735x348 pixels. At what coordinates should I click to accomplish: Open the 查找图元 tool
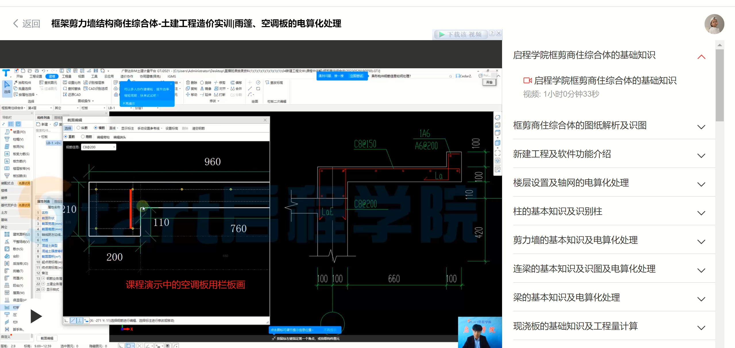point(48,83)
